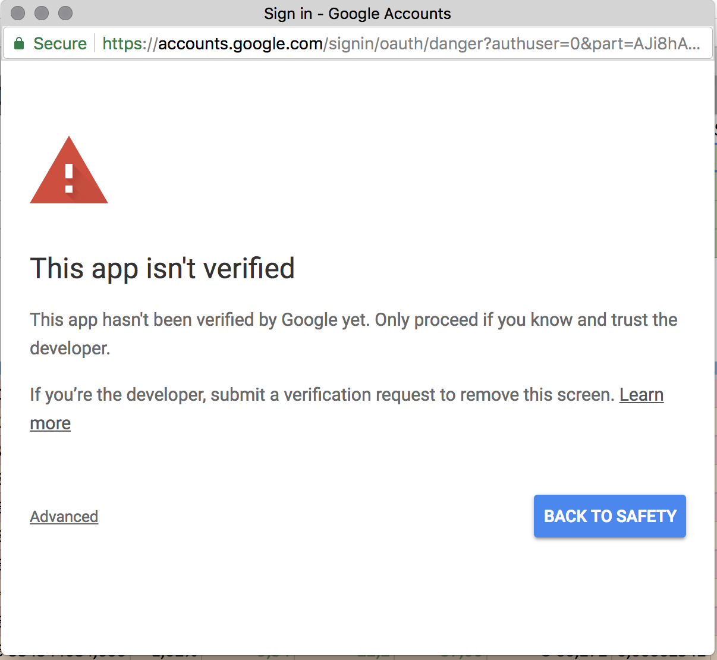This screenshot has width=717, height=660.
Task: Click the red warning triangle icon
Action: 69,170
